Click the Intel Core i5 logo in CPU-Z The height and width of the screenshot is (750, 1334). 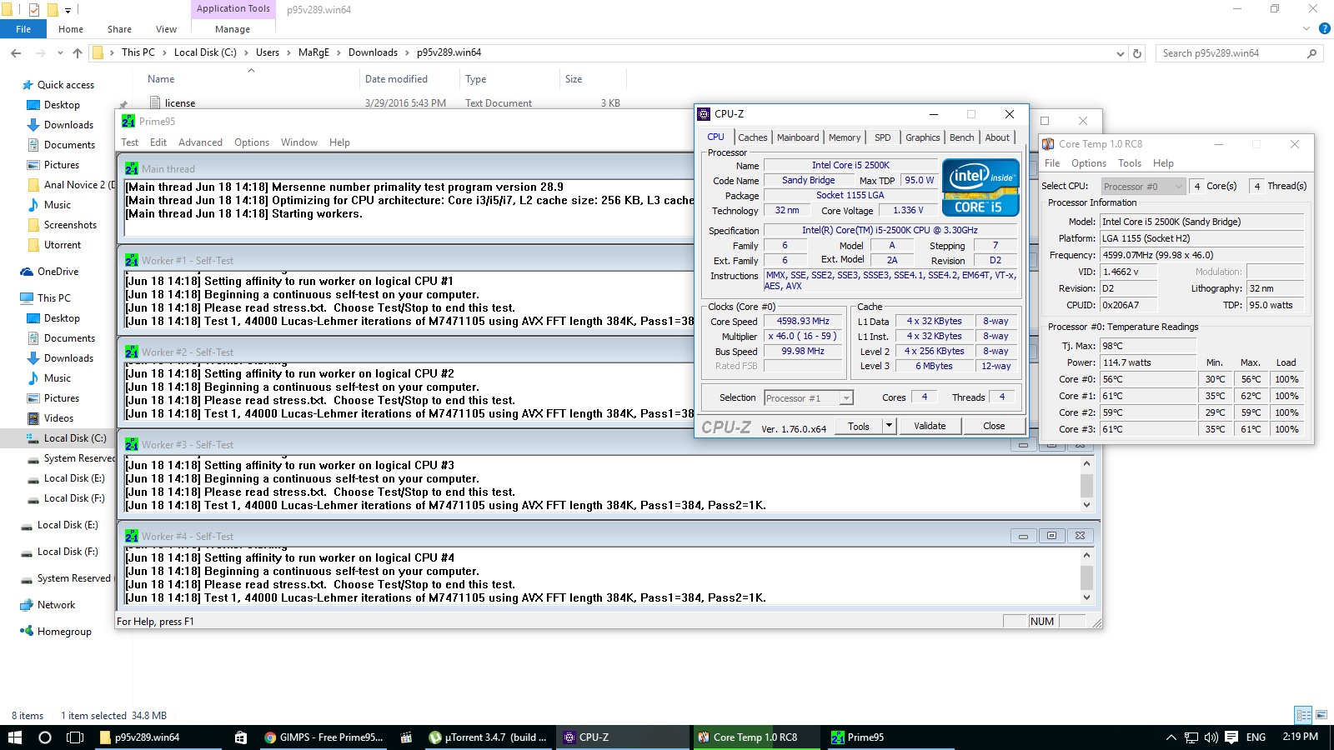(x=980, y=187)
